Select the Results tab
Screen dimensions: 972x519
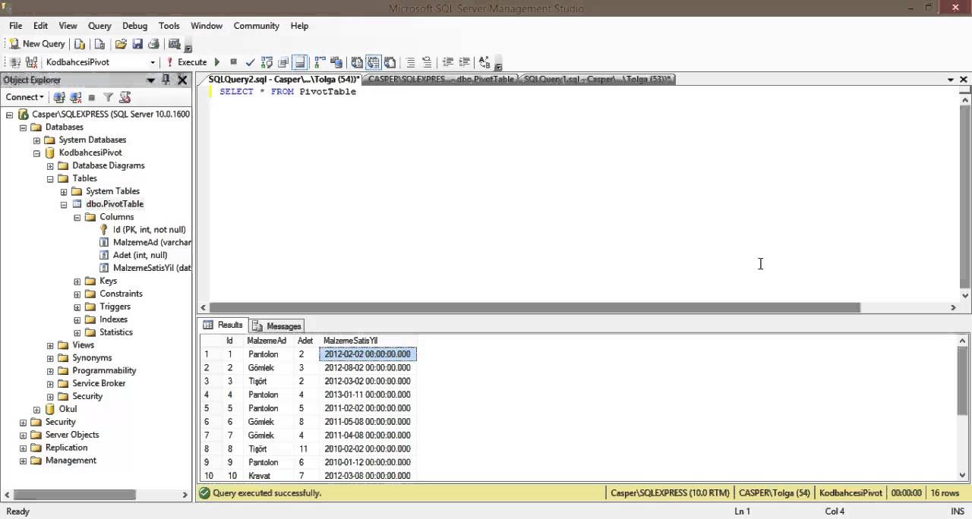[223, 325]
